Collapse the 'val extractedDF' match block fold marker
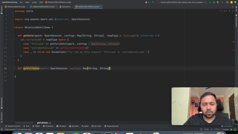This screenshot has width=238, height=134. [13, 40]
